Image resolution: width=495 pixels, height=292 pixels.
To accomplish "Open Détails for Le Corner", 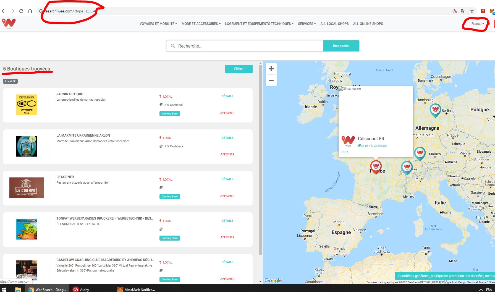I will pos(227,179).
